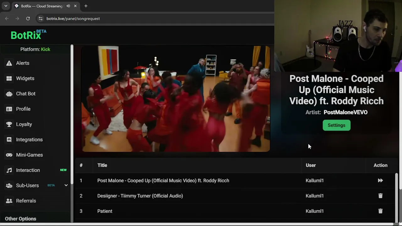The height and width of the screenshot is (226, 402).
Task: Reload the browser page
Action: click(x=28, y=19)
